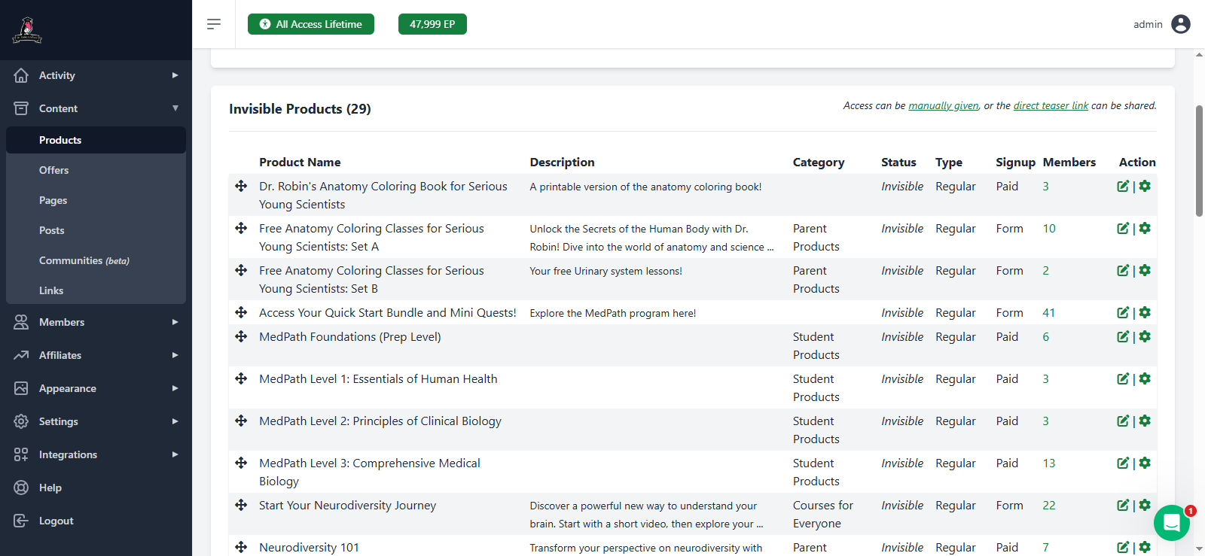Click the hamburger menu toggle icon
The width and height of the screenshot is (1205, 556).
click(x=214, y=24)
